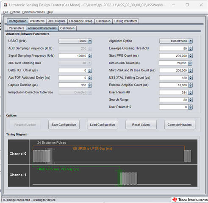Viewport: 208px width, 203px height.
Task: Click the Envelope Crossing Threshold stepper
Action: (x=191, y=48)
